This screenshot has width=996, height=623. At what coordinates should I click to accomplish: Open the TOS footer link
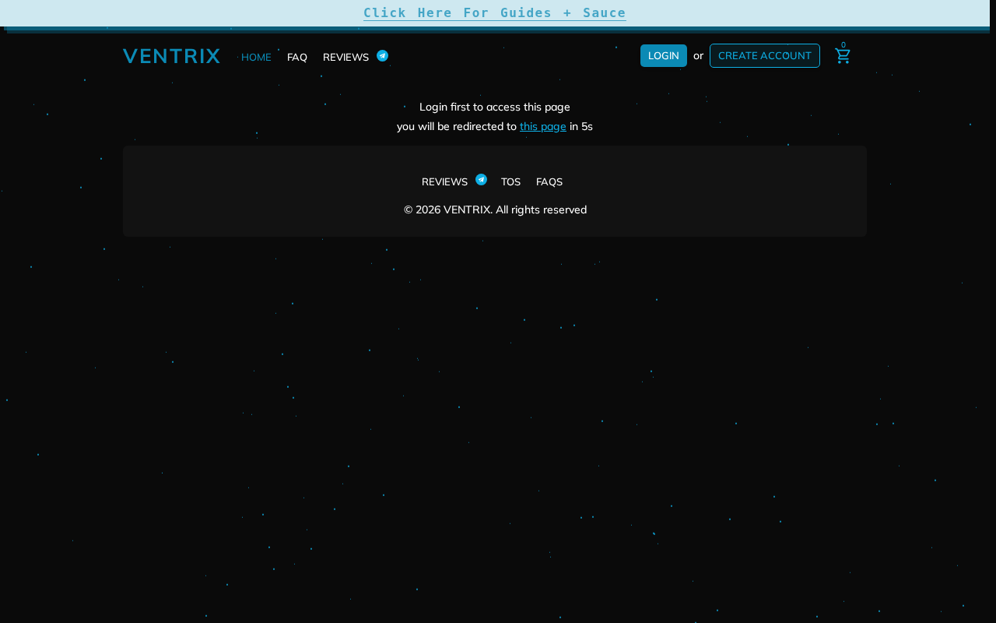point(510,181)
